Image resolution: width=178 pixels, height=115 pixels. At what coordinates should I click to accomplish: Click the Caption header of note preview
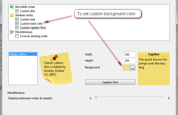pyautogui.click(x=154, y=54)
